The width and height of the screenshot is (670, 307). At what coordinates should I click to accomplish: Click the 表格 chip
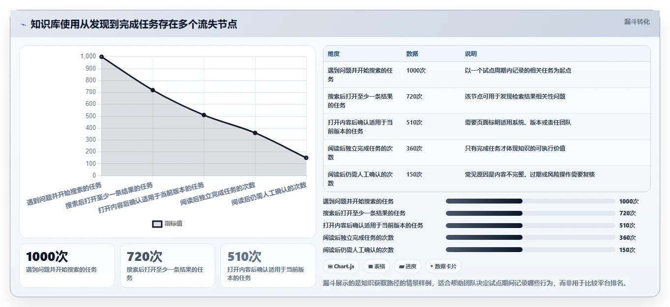click(x=376, y=266)
